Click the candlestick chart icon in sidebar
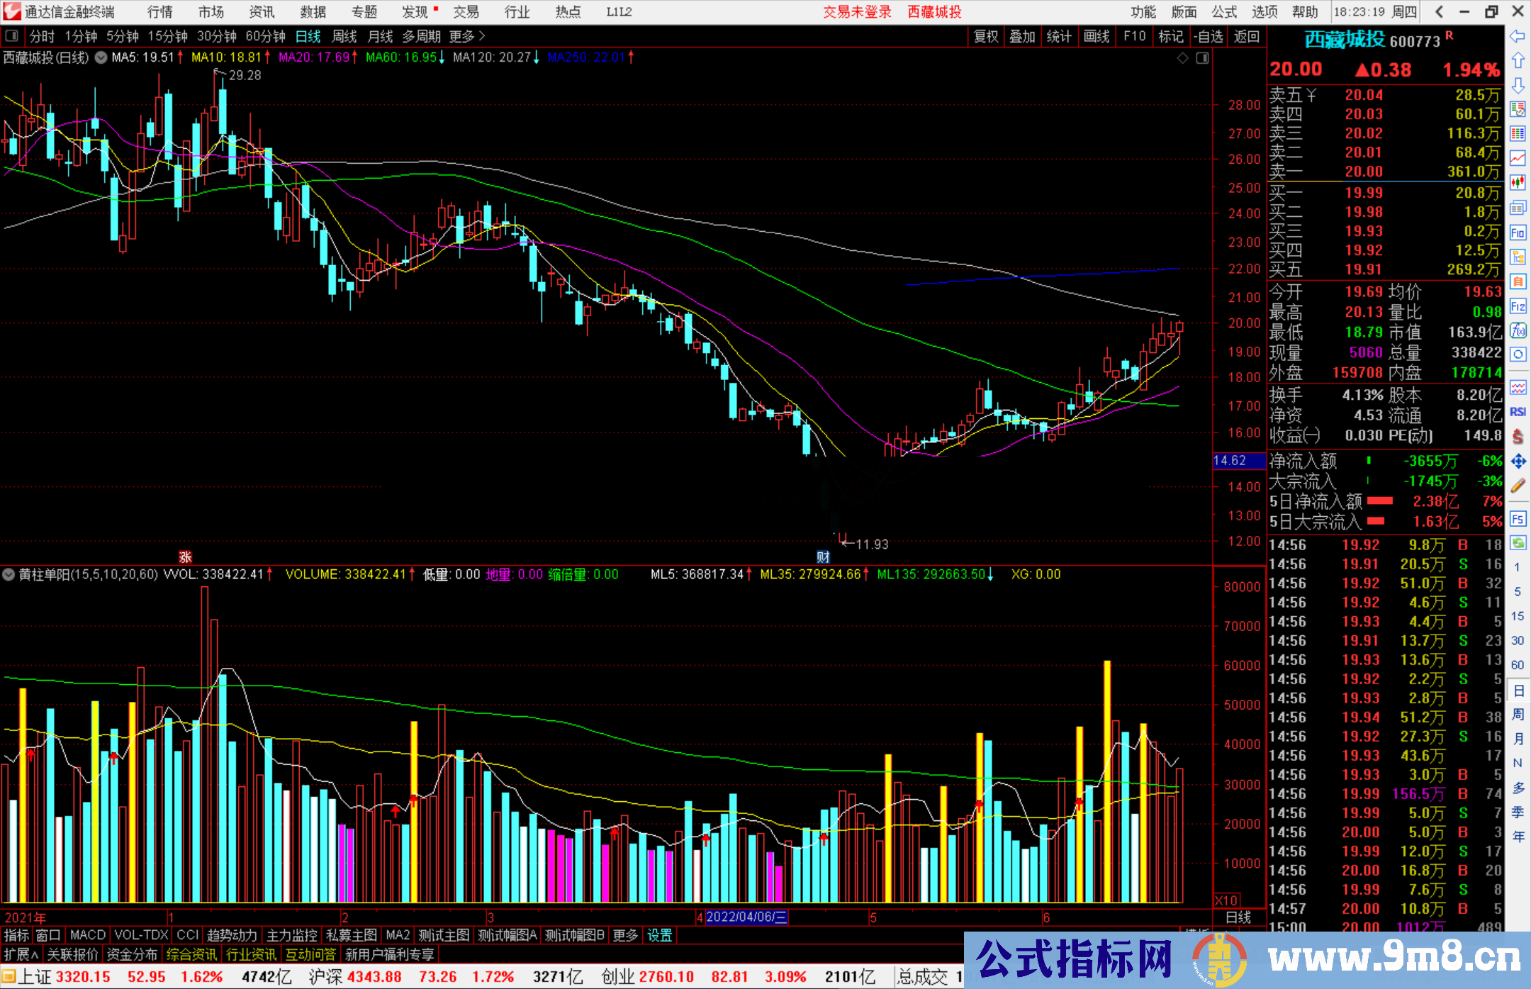 (1518, 182)
